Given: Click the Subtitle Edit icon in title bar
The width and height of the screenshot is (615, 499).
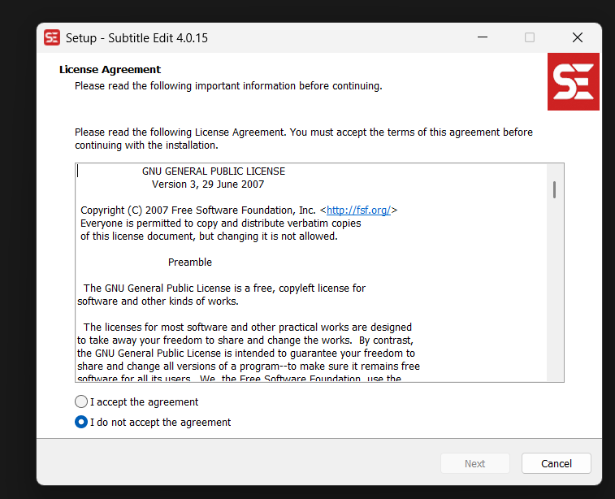Looking at the screenshot, I should coord(52,37).
